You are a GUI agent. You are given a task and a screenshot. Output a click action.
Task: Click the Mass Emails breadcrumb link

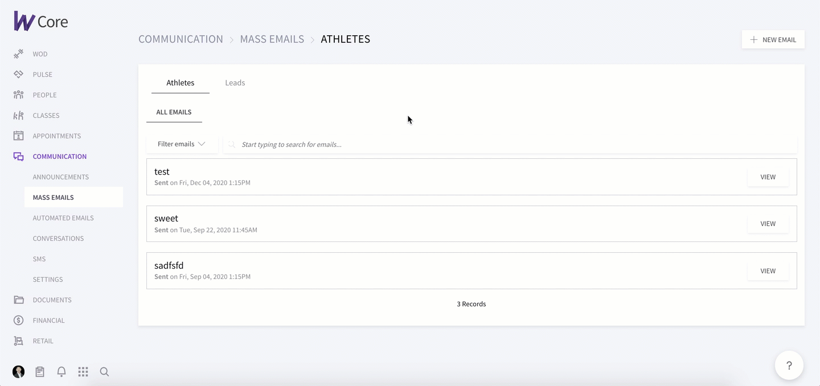[x=272, y=39]
